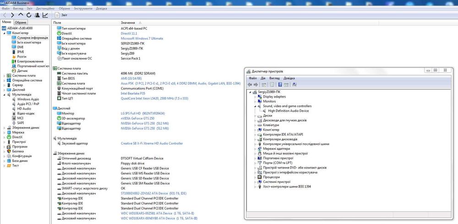Select the Тест icon in left tree

tap(9, 165)
